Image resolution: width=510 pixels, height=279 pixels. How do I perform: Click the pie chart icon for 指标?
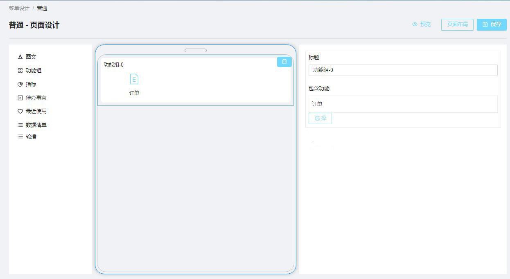20,84
